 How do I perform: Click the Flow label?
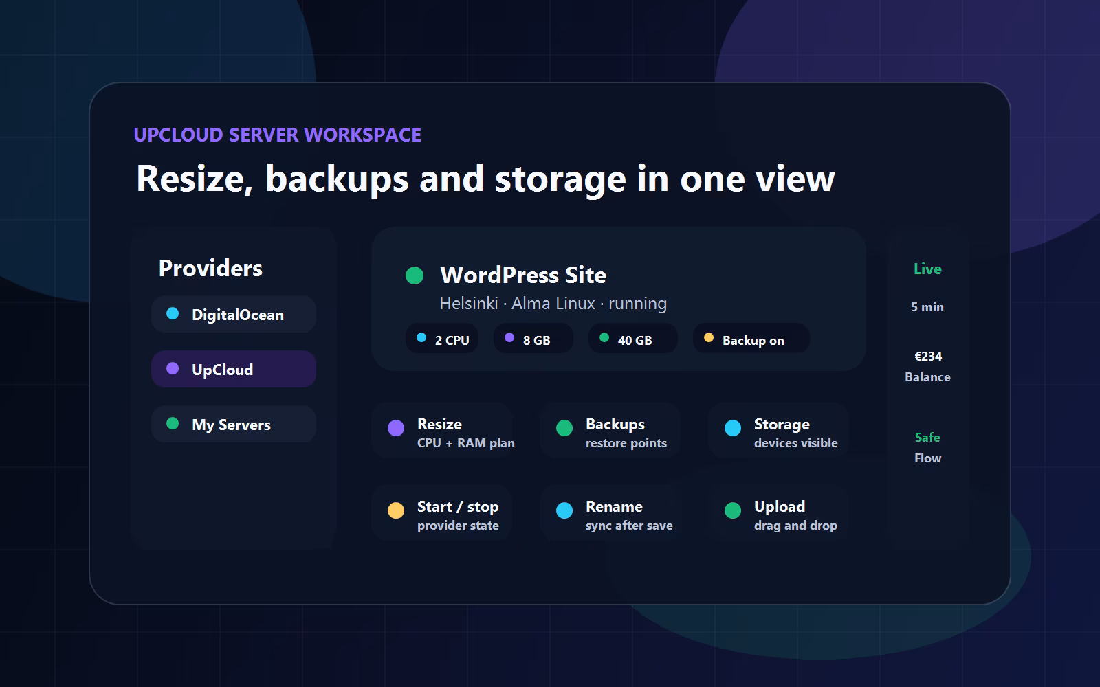(x=927, y=458)
